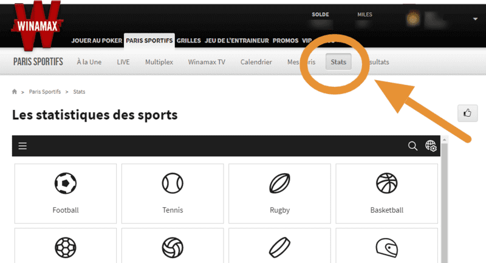This screenshot has height=263, width=486.
Task: Open the GRILLES menu
Action: click(x=189, y=41)
